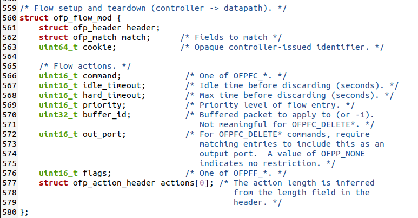Click the buffer_id field name
This screenshot has width=418, height=218.
tap(104, 115)
